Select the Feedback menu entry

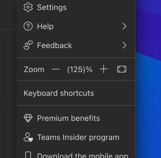point(76,45)
